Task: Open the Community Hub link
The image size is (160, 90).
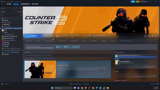Action: pos(49,41)
